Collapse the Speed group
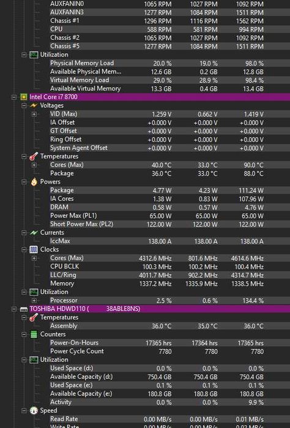Screen dimensions: 290x428 pyautogui.click(x=24, y=410)
